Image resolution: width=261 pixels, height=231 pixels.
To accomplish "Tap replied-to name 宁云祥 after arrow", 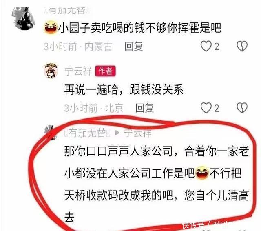I will point(138,133).
